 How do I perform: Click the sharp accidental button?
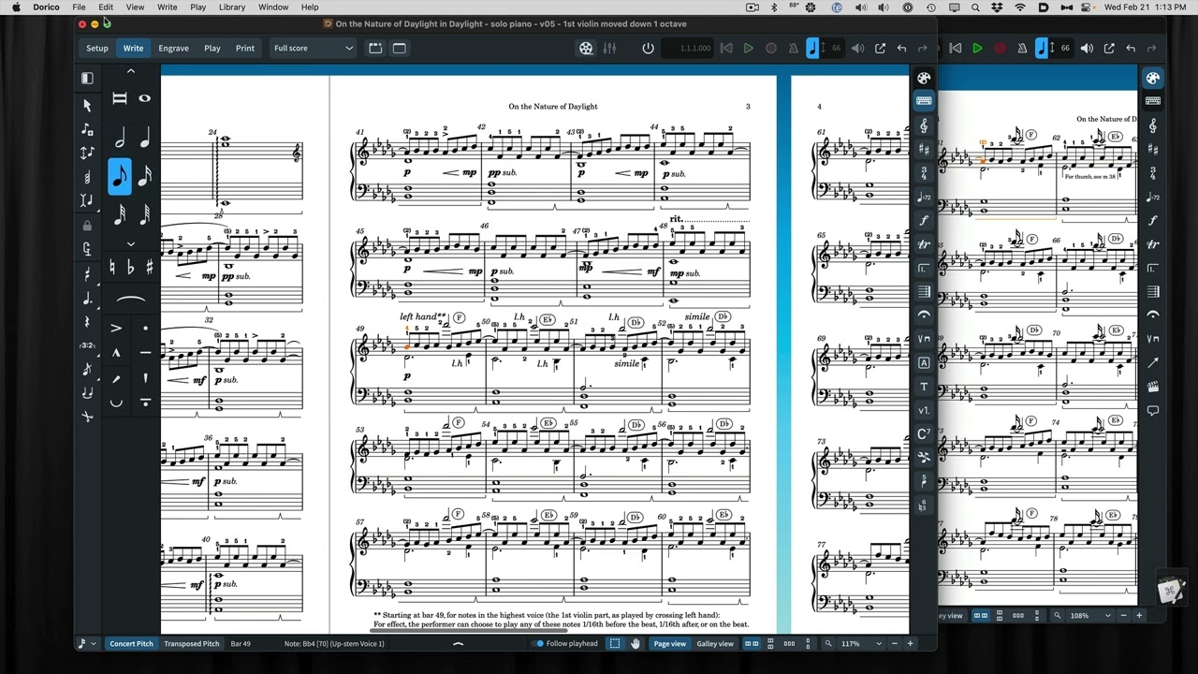(x=149, y=268)
